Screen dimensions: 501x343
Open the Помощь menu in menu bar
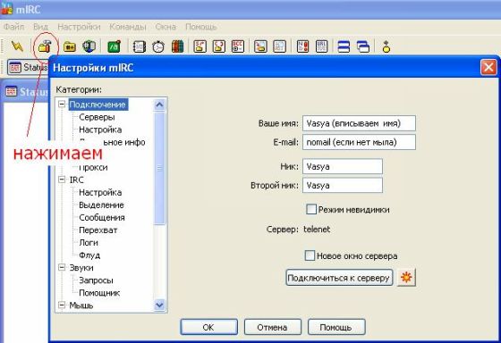(x=201, y=27)
